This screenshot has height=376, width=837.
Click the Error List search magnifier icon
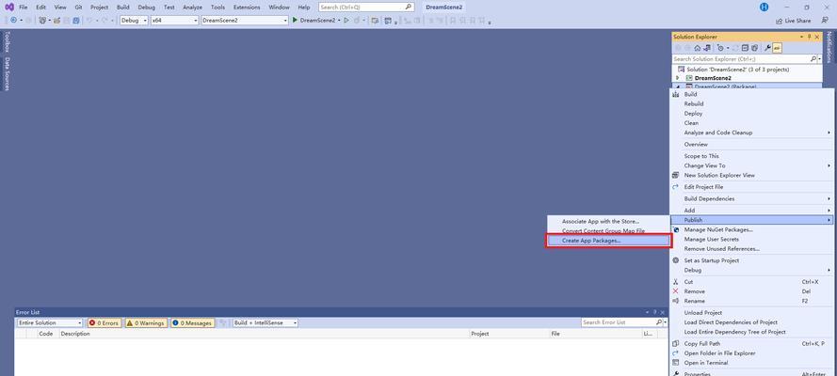pyautogui.click(x=659, y=322)
